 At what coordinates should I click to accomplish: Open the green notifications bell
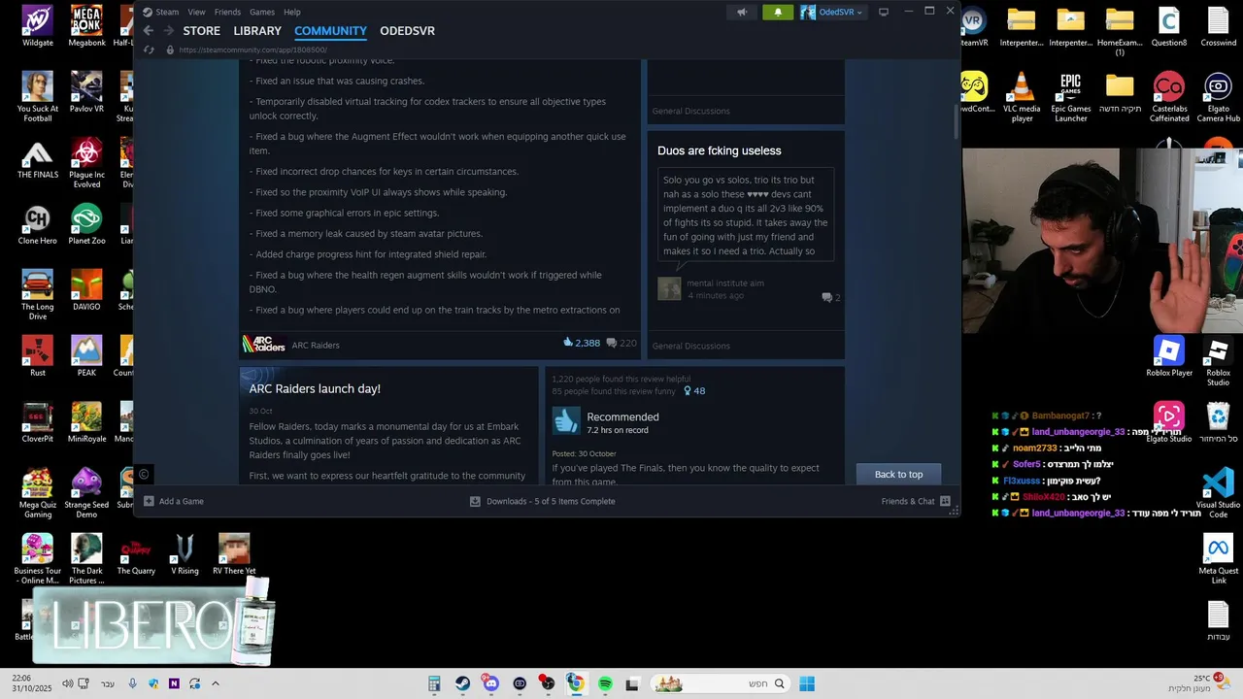(778, 12)
